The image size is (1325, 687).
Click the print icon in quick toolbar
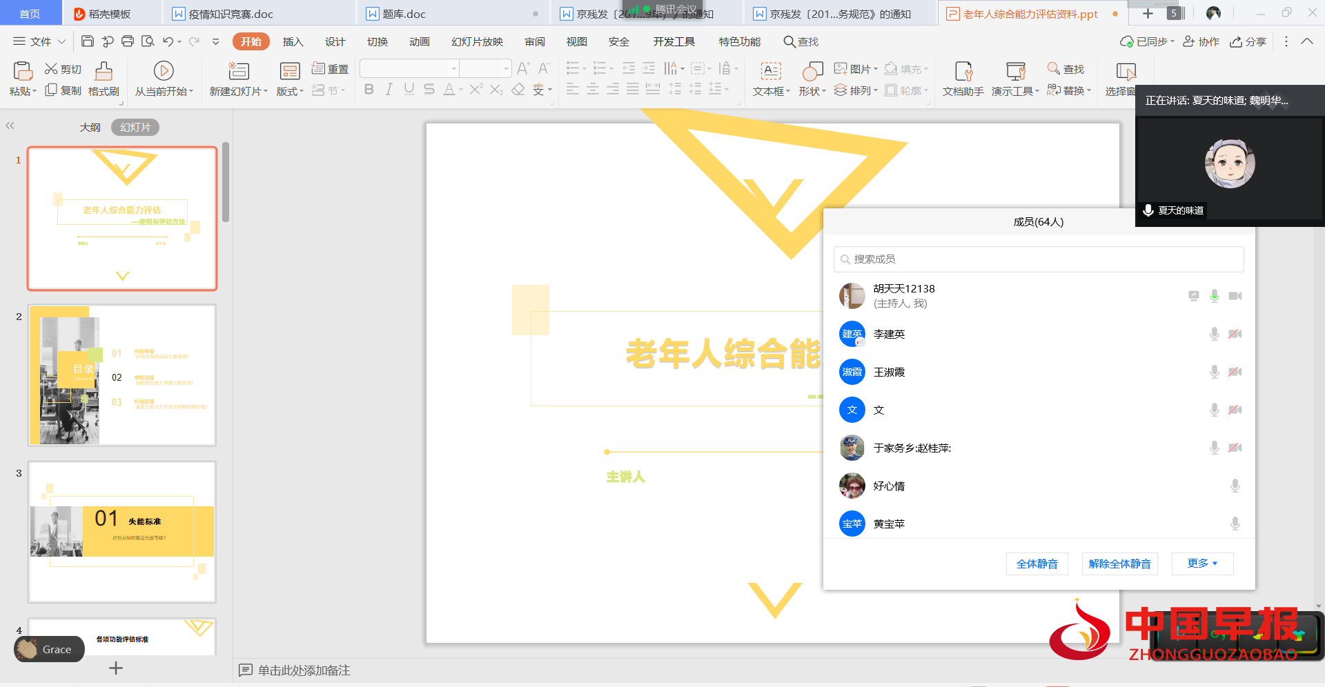point(128,41)
